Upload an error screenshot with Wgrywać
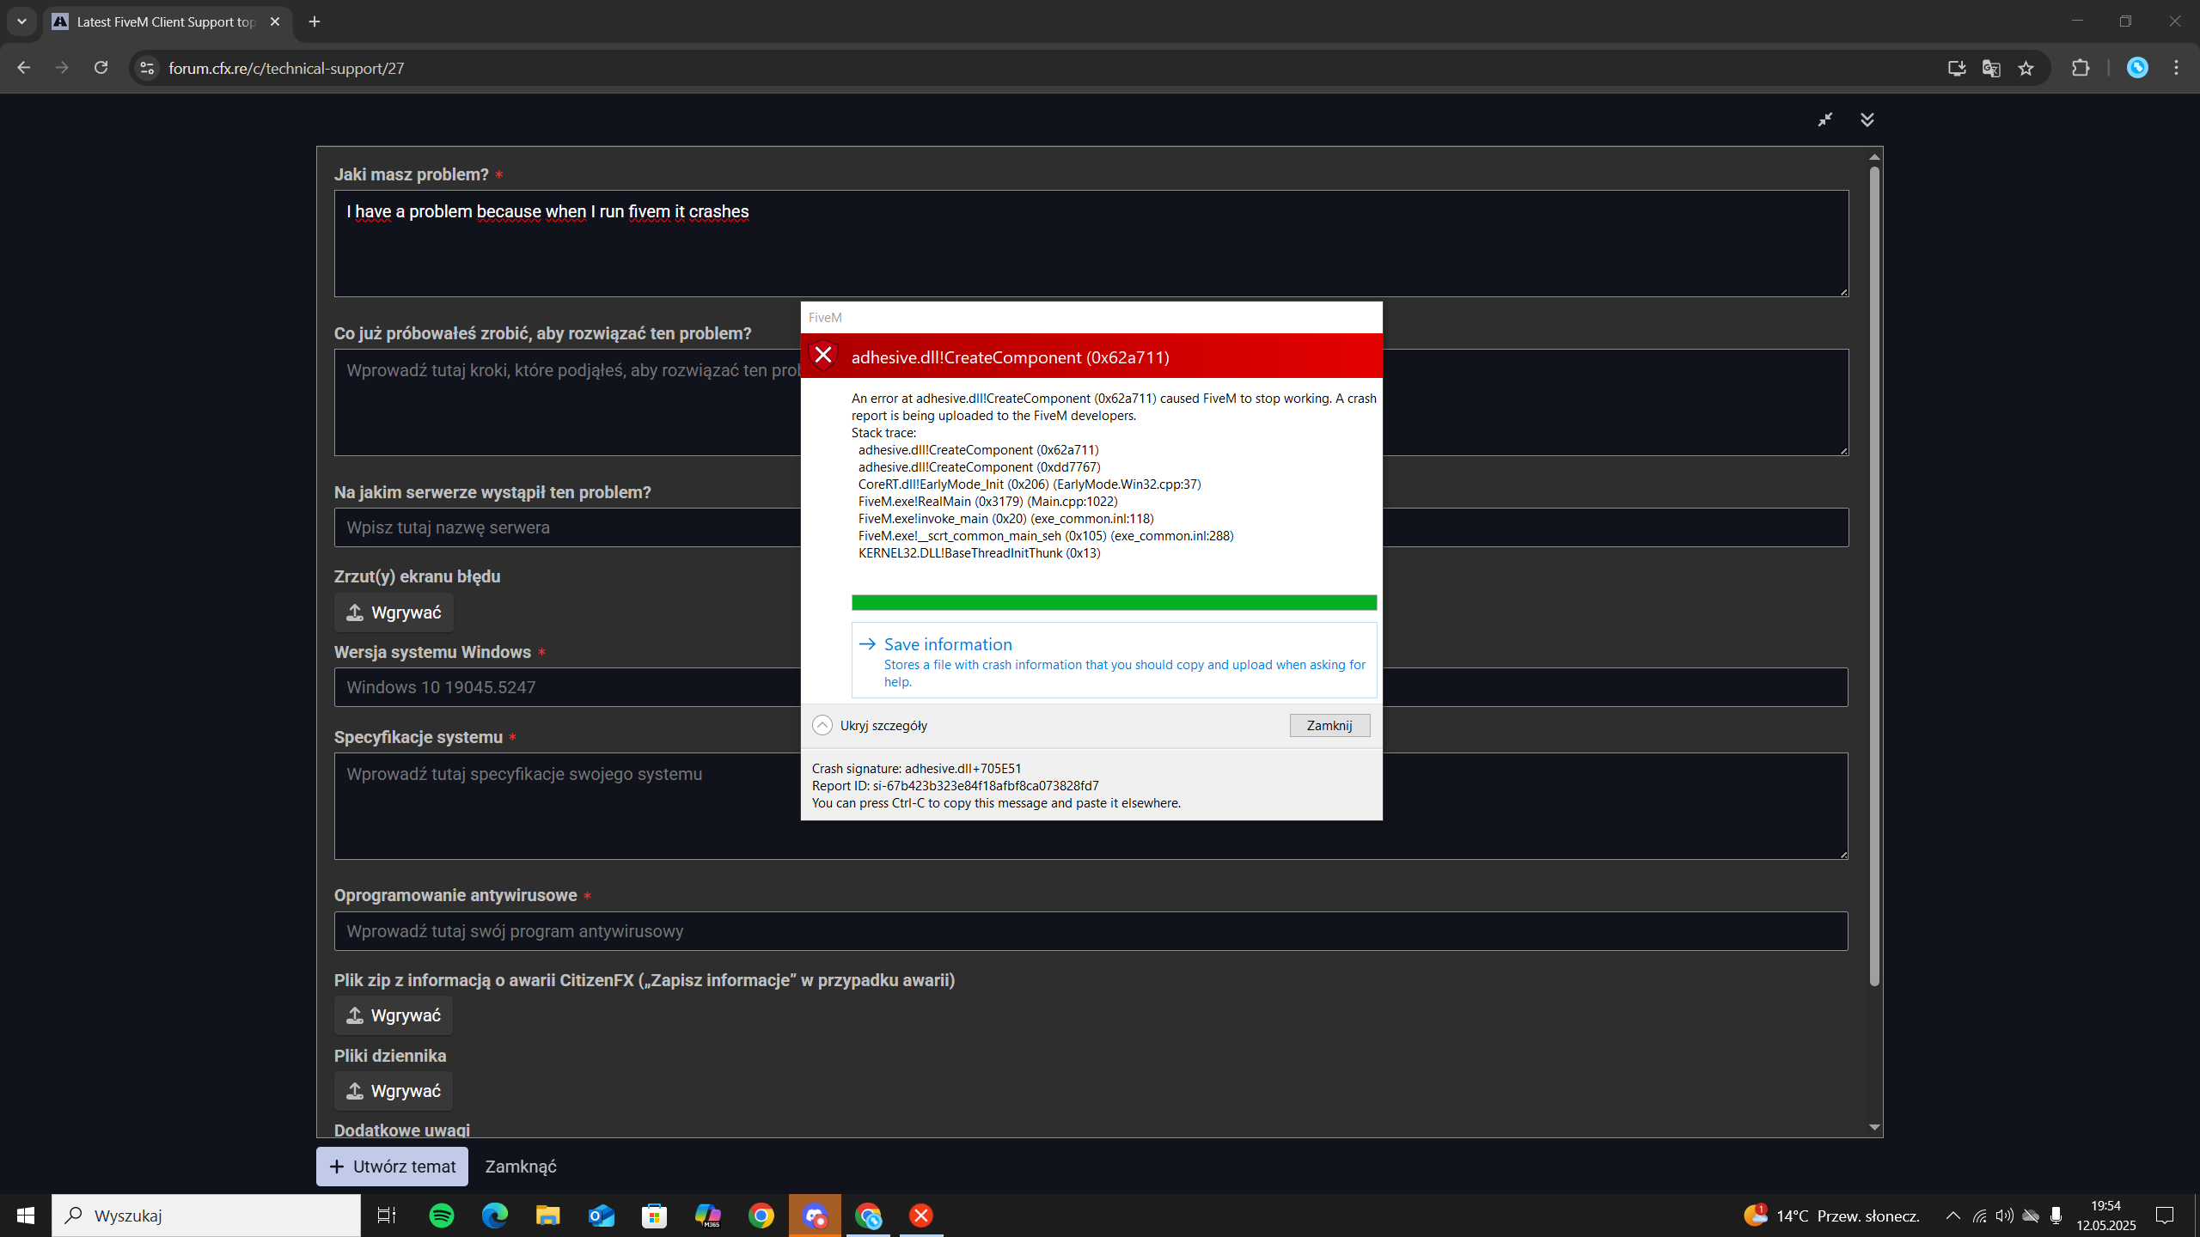 [x=394, y=612]
